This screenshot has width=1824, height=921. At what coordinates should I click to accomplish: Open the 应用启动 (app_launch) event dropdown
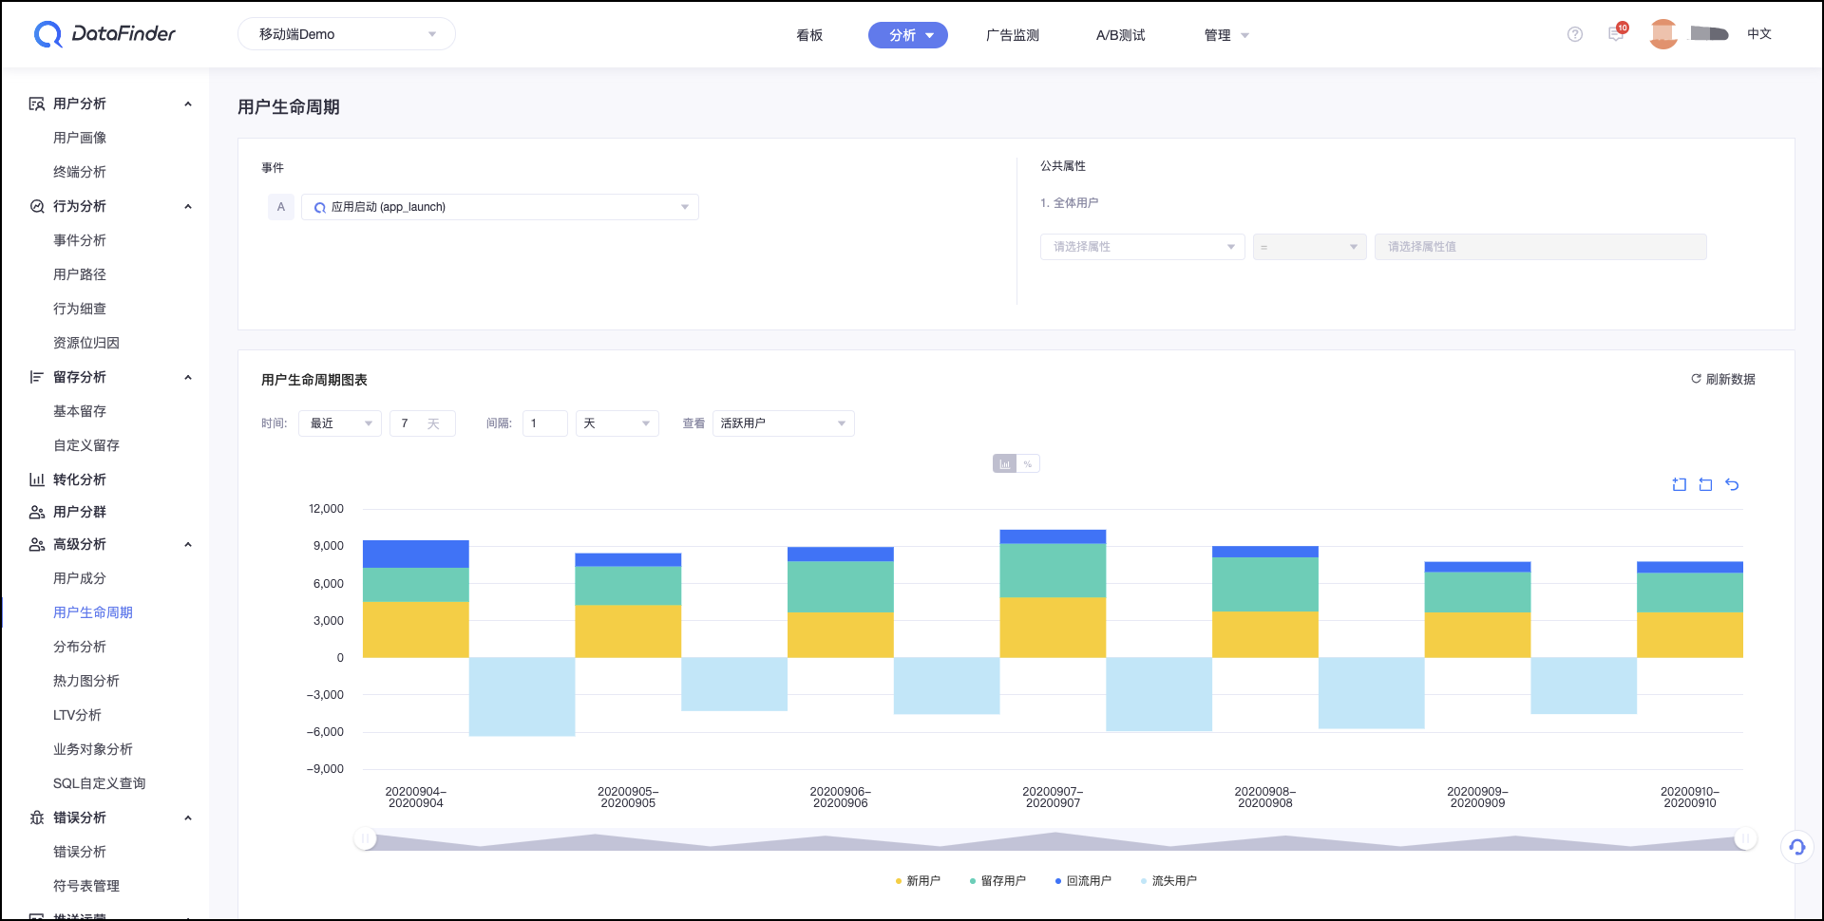tap(501, 207)
